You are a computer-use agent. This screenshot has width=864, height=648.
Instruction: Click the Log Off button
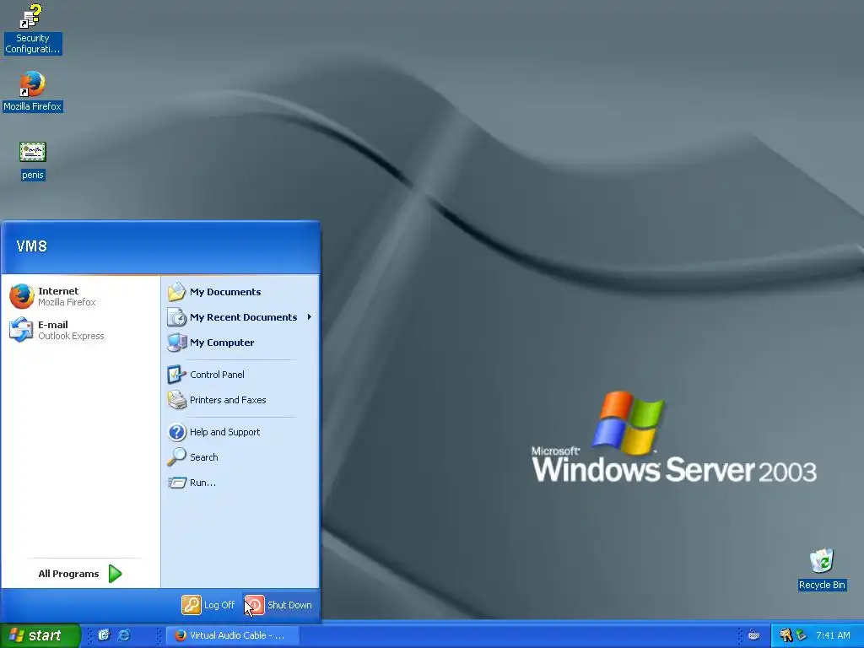click(208, 605)
